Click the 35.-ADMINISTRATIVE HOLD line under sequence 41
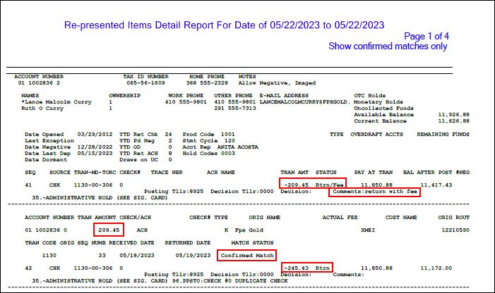 [x=100, y=198]
